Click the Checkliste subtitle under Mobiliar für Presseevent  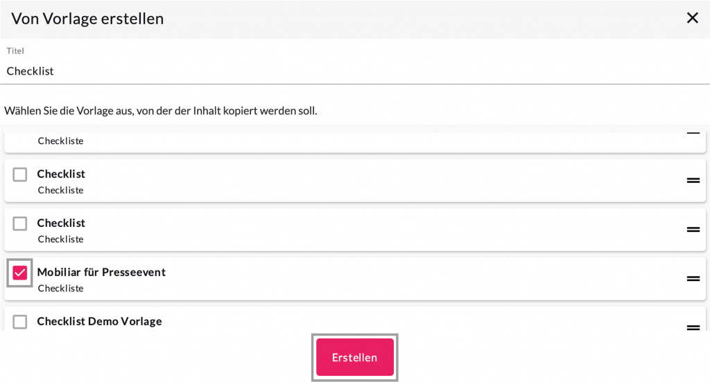[x=60, y=288]
